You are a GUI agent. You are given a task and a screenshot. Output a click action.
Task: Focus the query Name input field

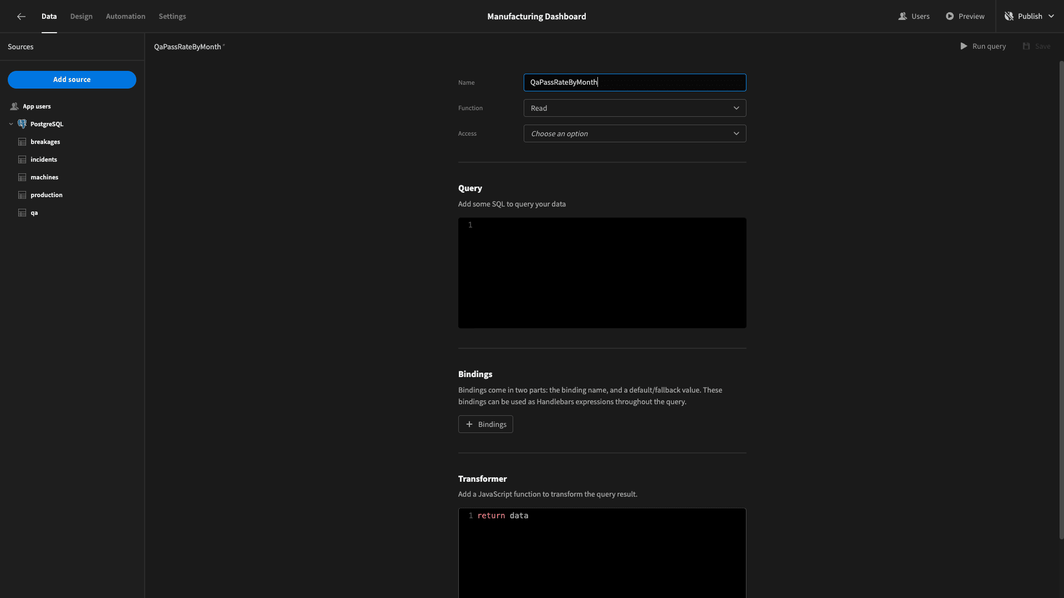click(635, 83)
